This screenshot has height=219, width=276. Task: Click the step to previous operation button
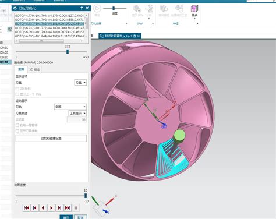(x=35, y=208)
